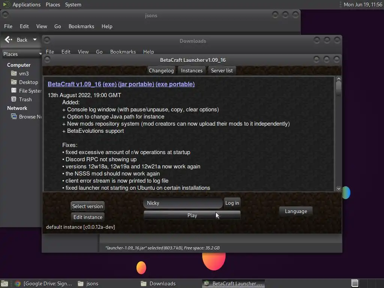This screenshot has width=384, height=288.
Task: Click the Log in button
Action: pyautogui.click(x=232, y=203)
